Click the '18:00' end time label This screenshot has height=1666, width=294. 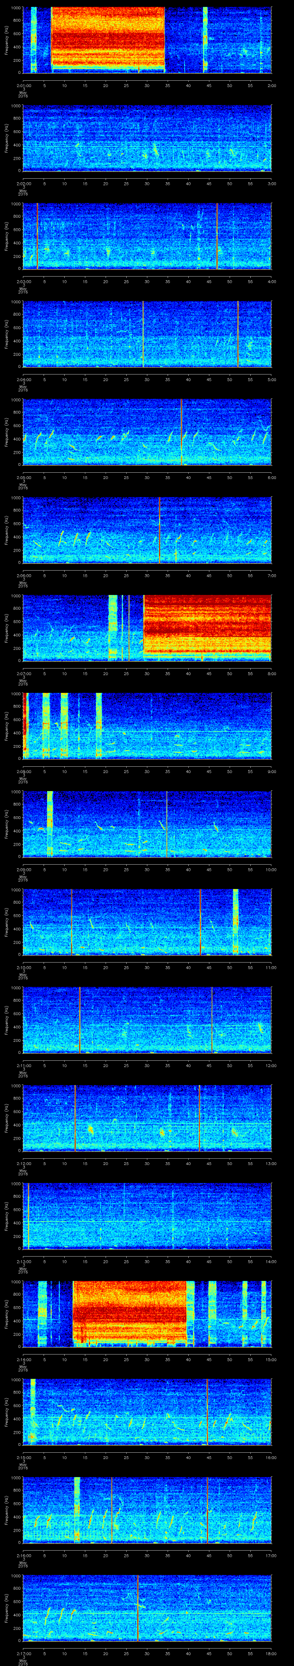pos(271,1653)
